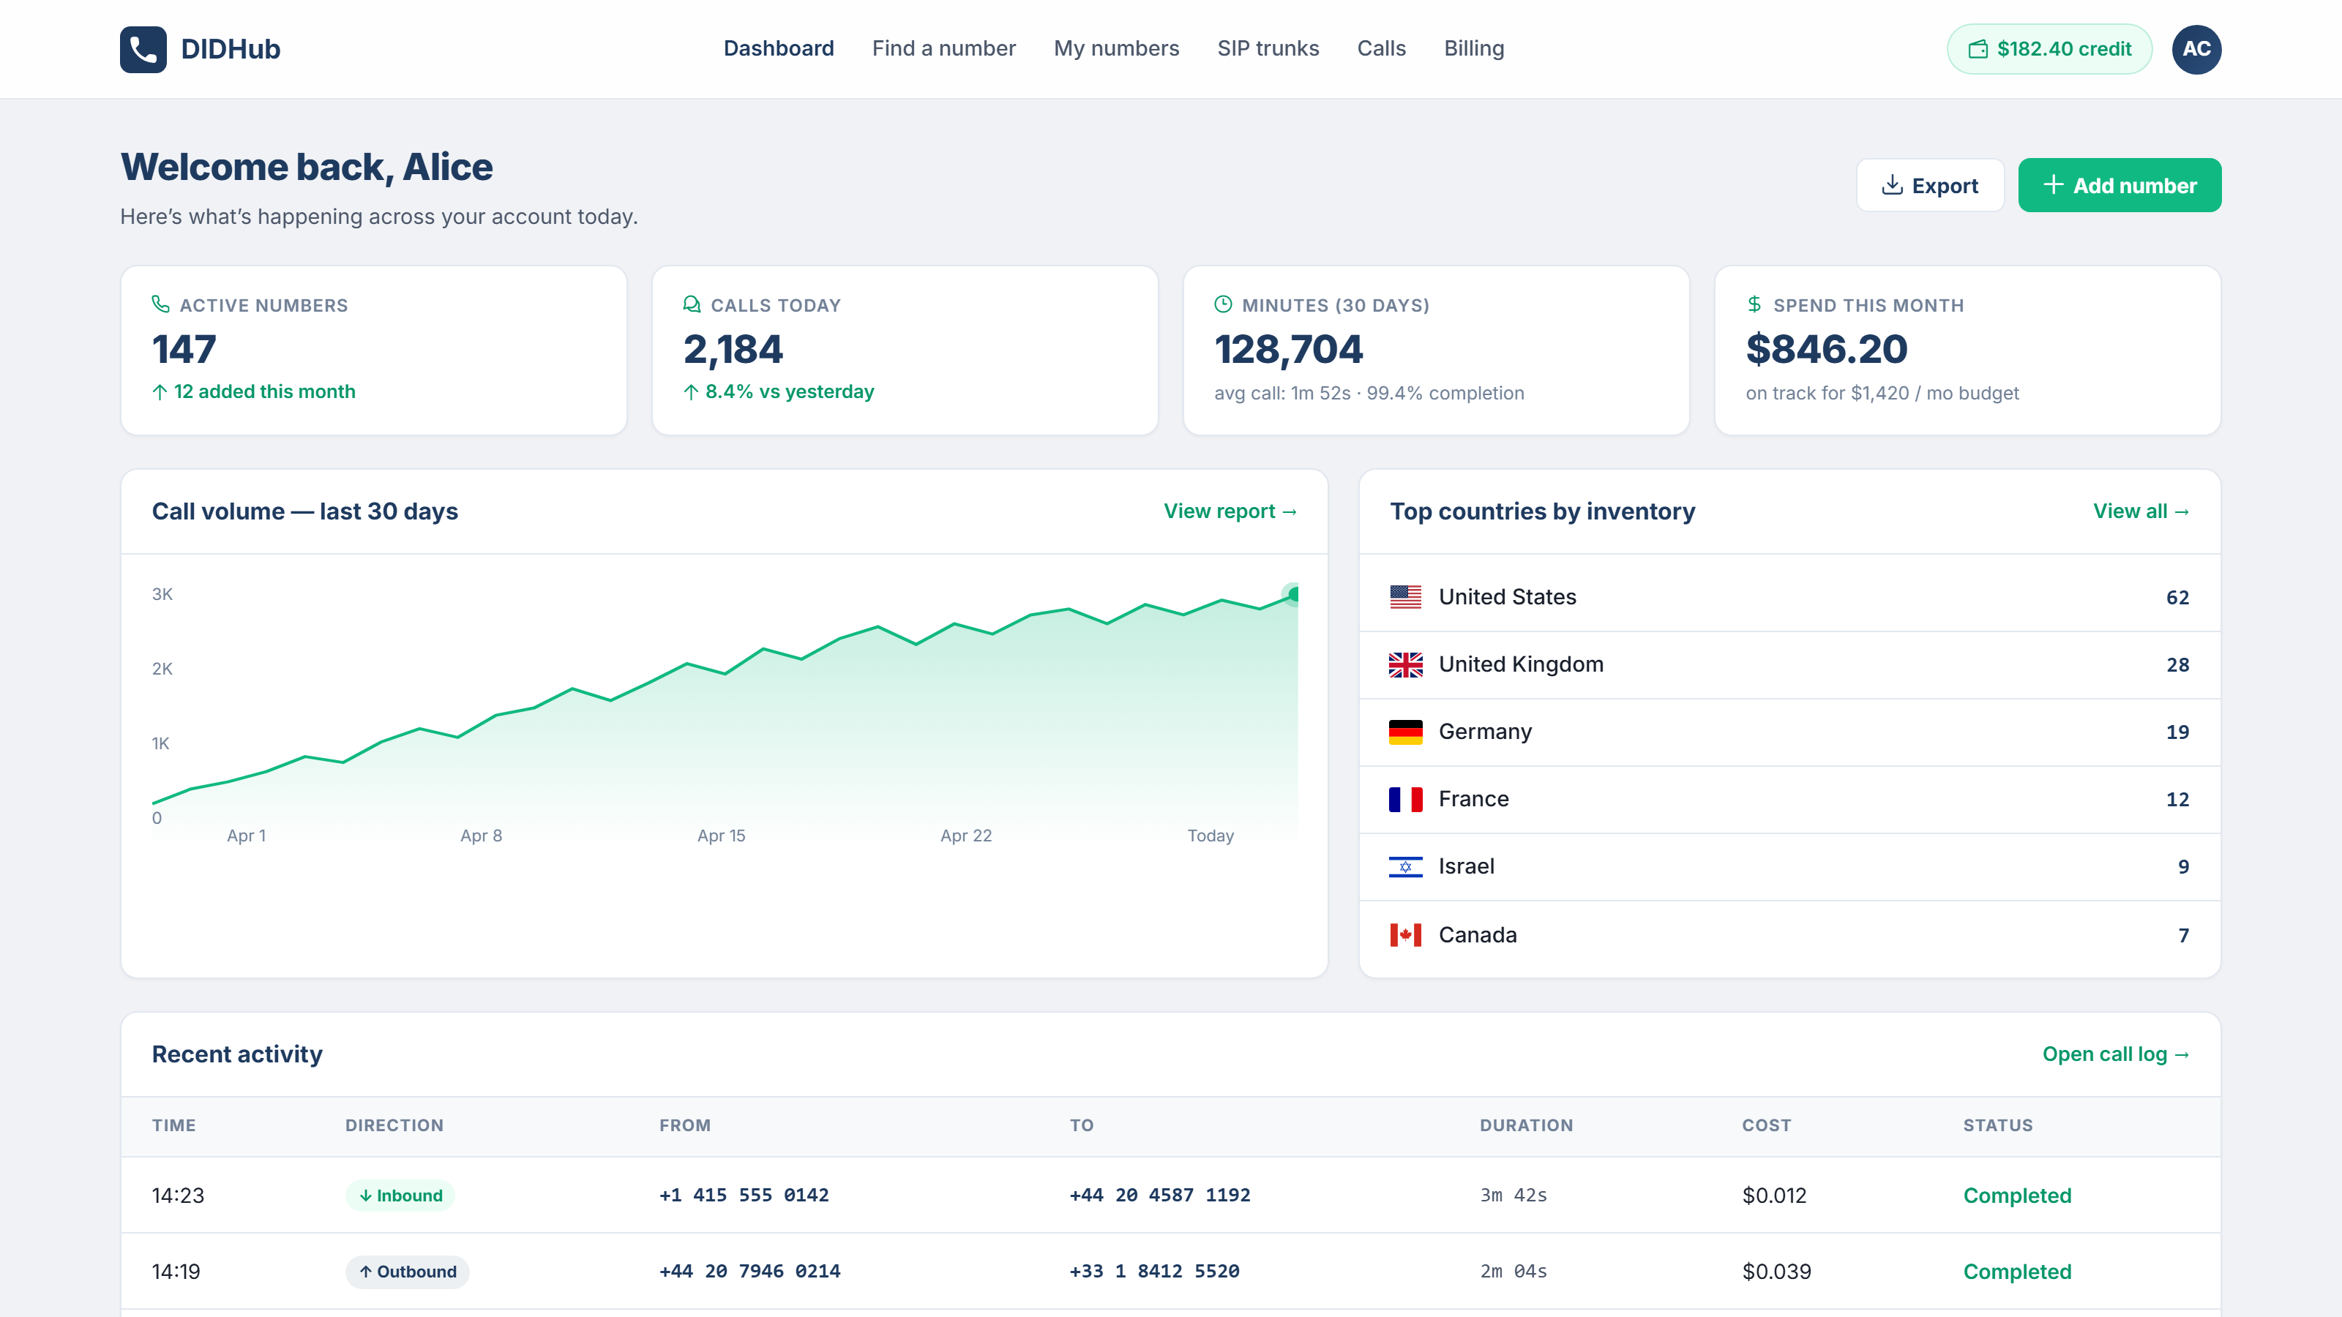Select the Dashboard nav item
2342x1317 pixels.
point(778,48)
